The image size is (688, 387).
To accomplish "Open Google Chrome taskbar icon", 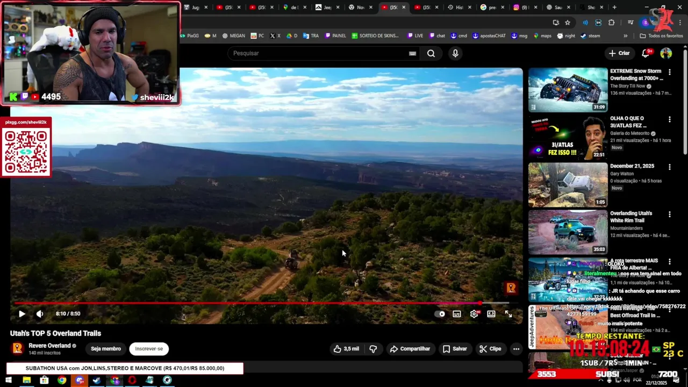I will (62, 380).
